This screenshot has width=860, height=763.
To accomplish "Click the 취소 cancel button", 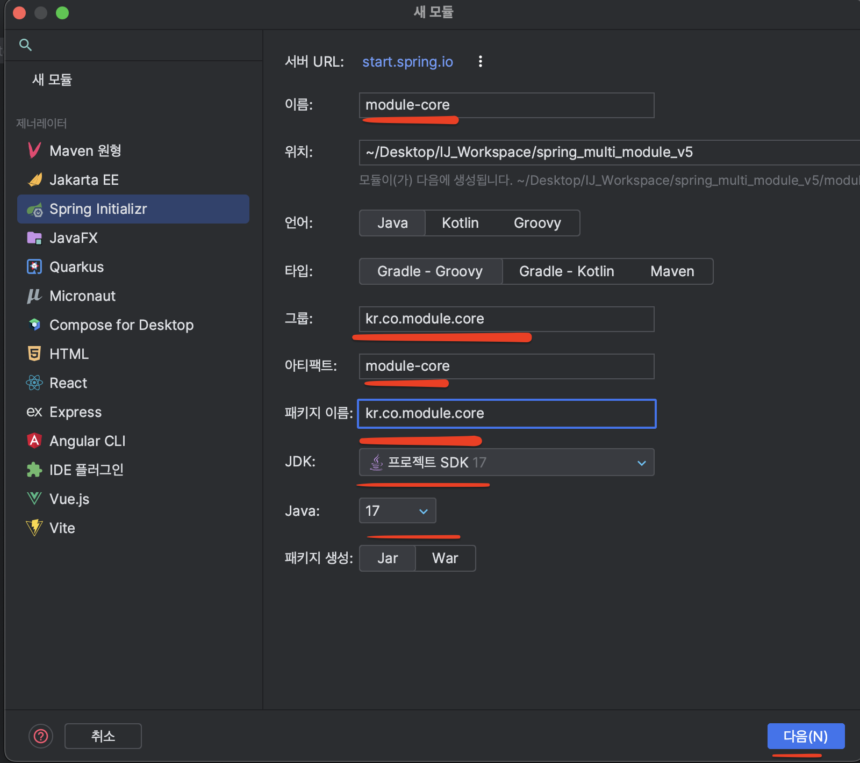I will [103, 736].
